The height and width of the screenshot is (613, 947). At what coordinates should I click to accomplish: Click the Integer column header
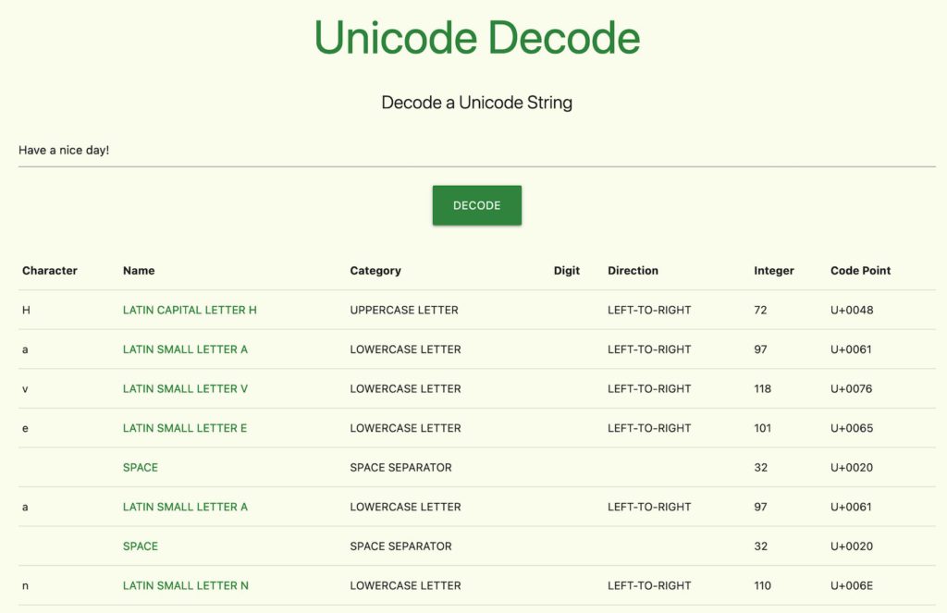(x=774, y=271)
